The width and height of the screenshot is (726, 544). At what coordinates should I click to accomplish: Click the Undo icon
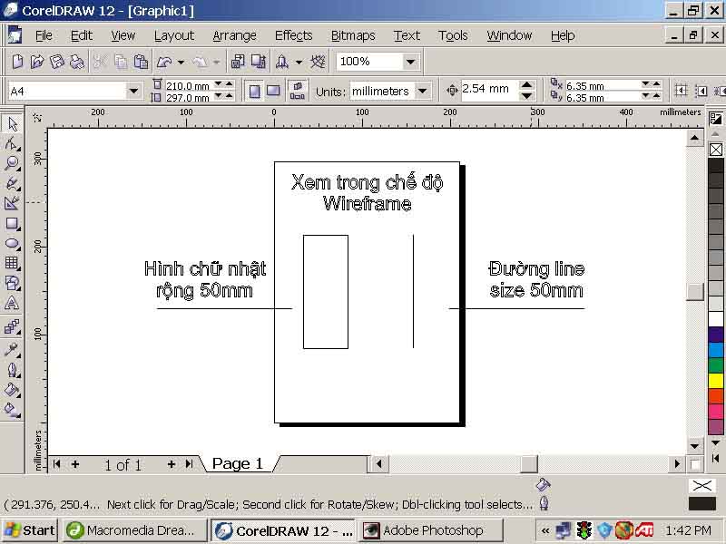(x=164, y=62)
